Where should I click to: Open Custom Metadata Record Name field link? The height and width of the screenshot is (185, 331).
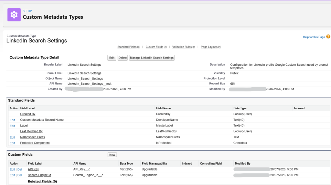click(x=42, y=120)
